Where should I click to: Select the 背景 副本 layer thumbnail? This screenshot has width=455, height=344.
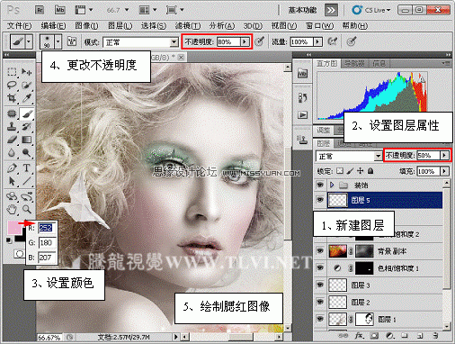337,250
